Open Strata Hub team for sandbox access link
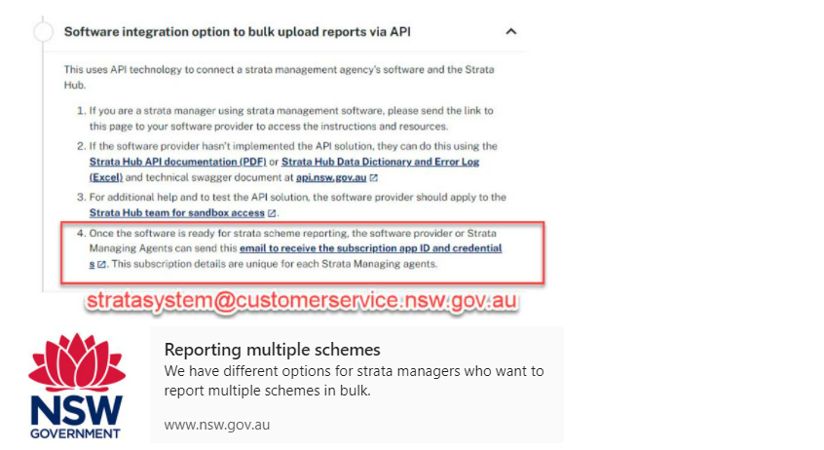Viewport: 824px width, 450px height. coord(176,213)
